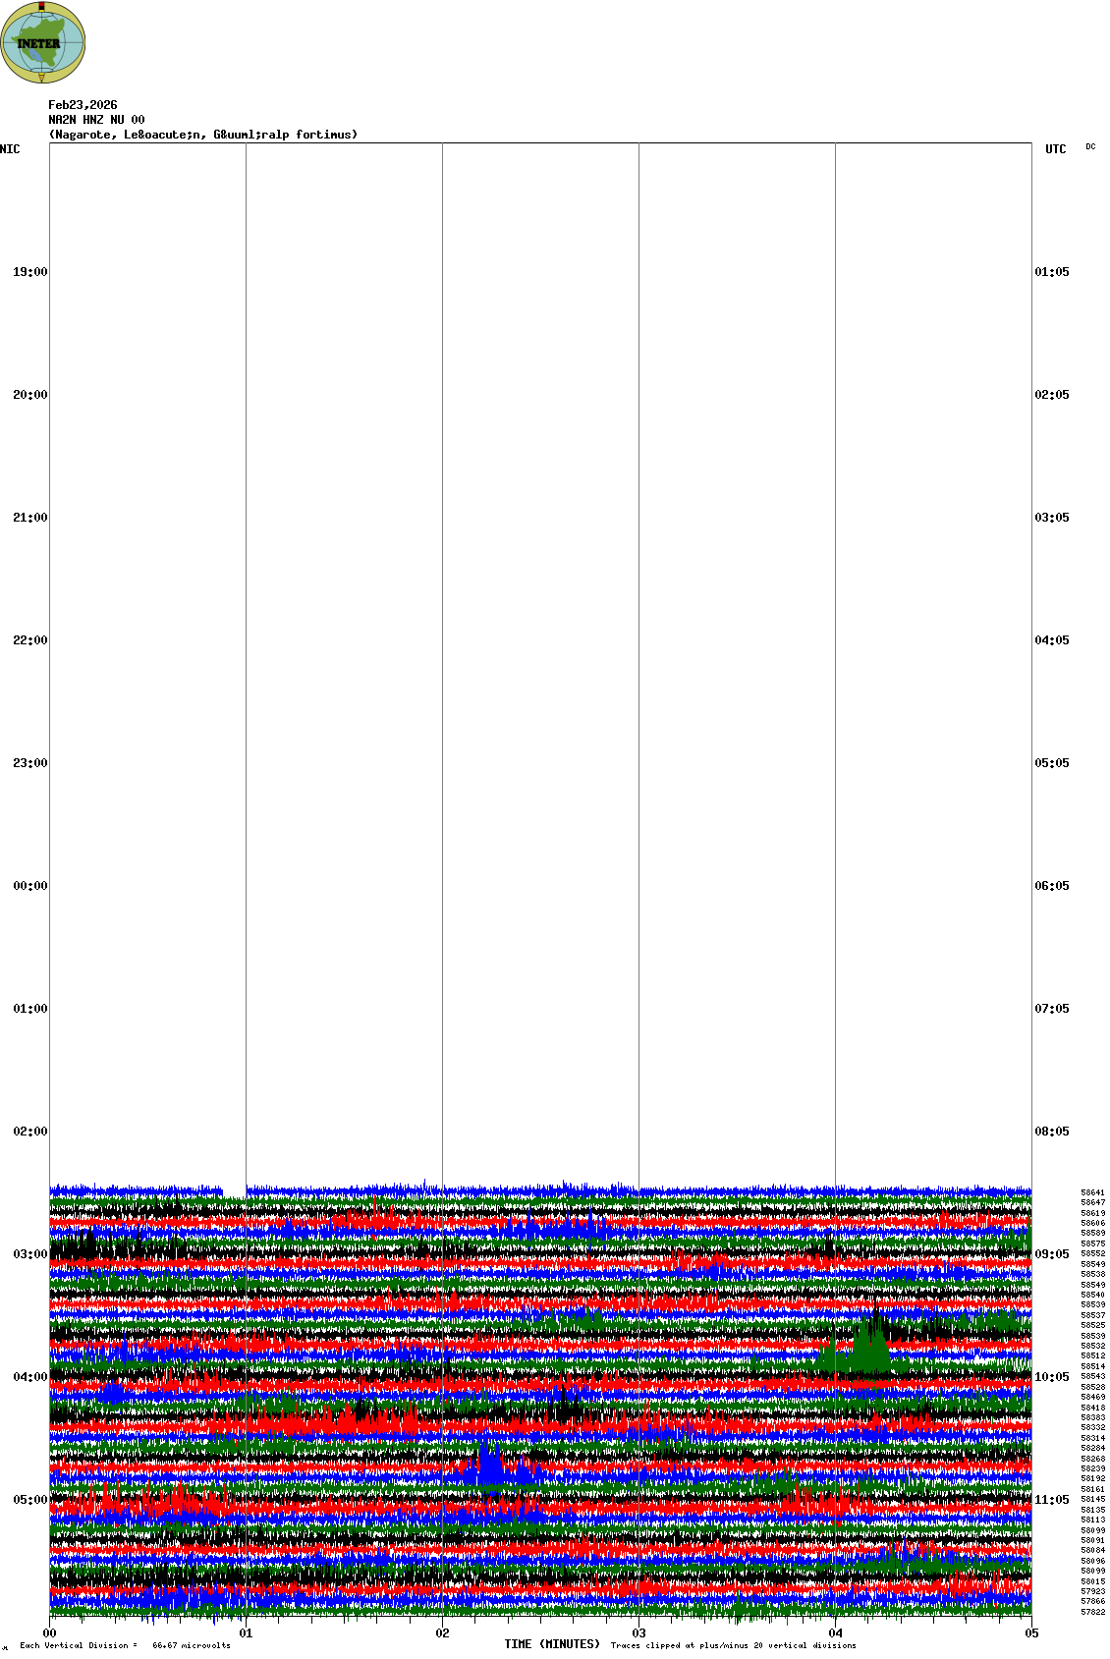This screenshot has height=1659, width=1110.
Task: Select the 03:00 local time marker
Action: 29,1254
